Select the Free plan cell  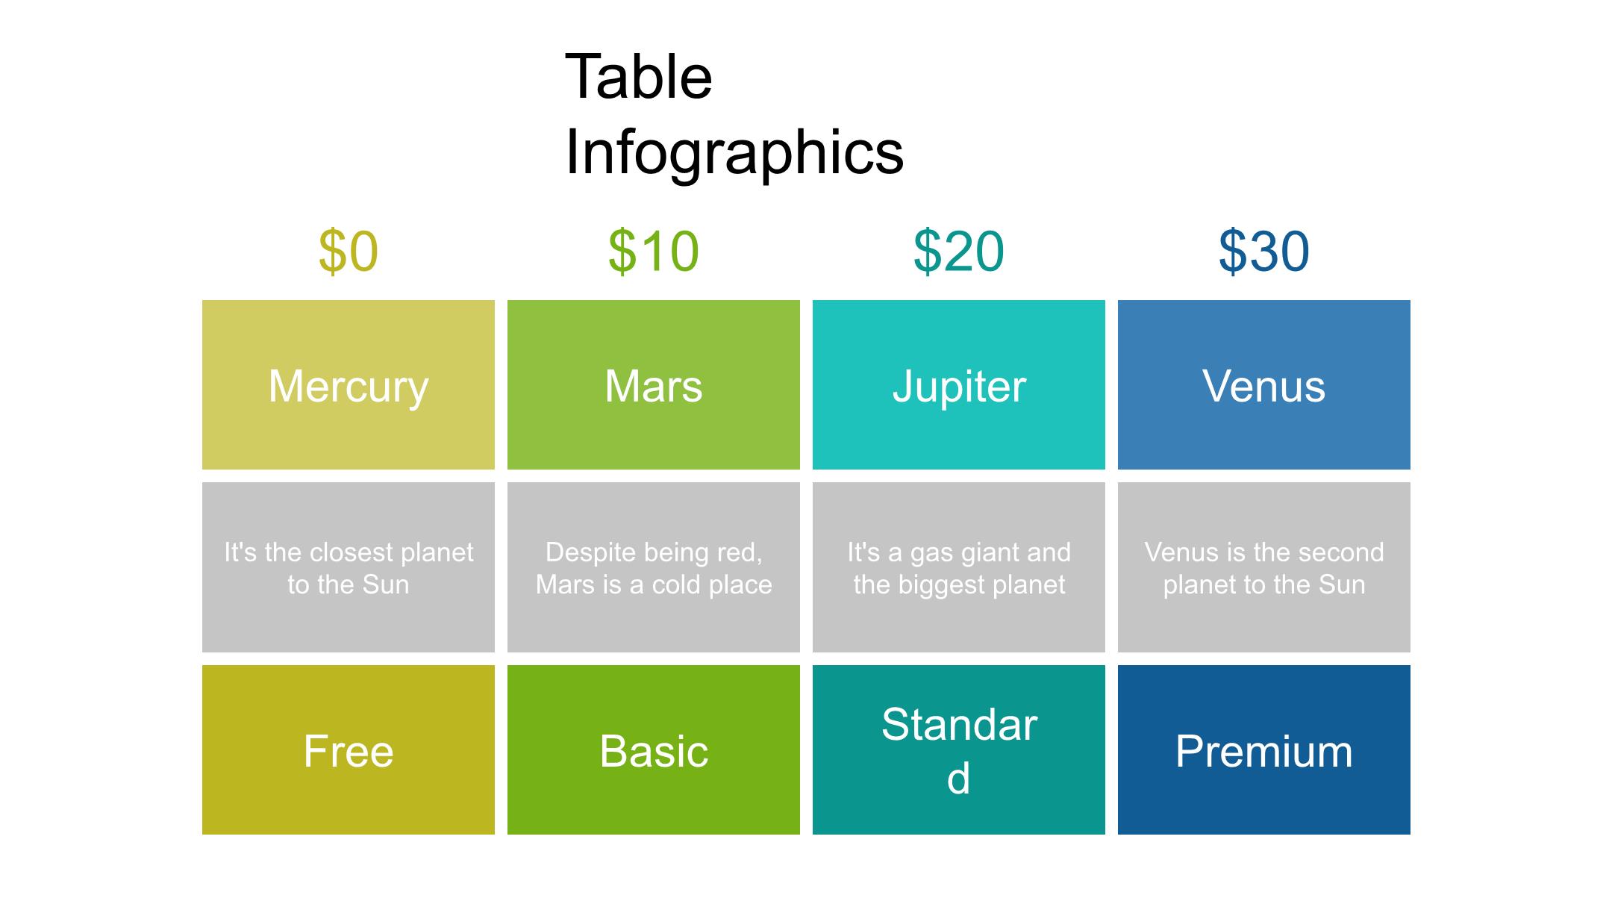coord(349,750)
